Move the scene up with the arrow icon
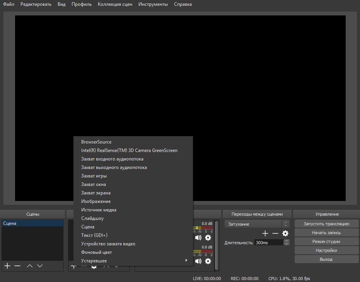Viewport: 360px width, 282px height. pos(30,266)
